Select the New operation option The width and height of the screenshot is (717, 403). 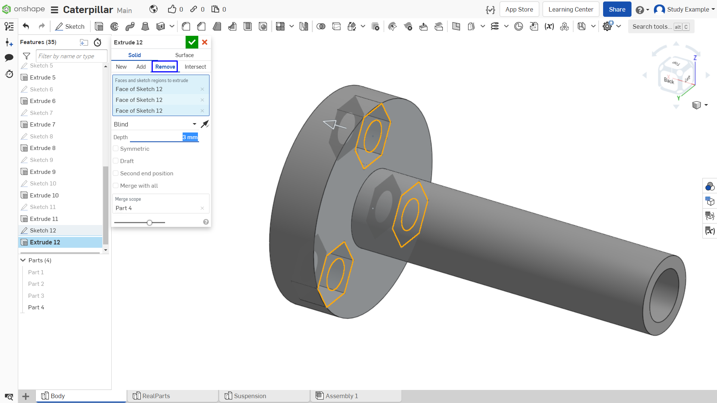[x=121, y=67]
